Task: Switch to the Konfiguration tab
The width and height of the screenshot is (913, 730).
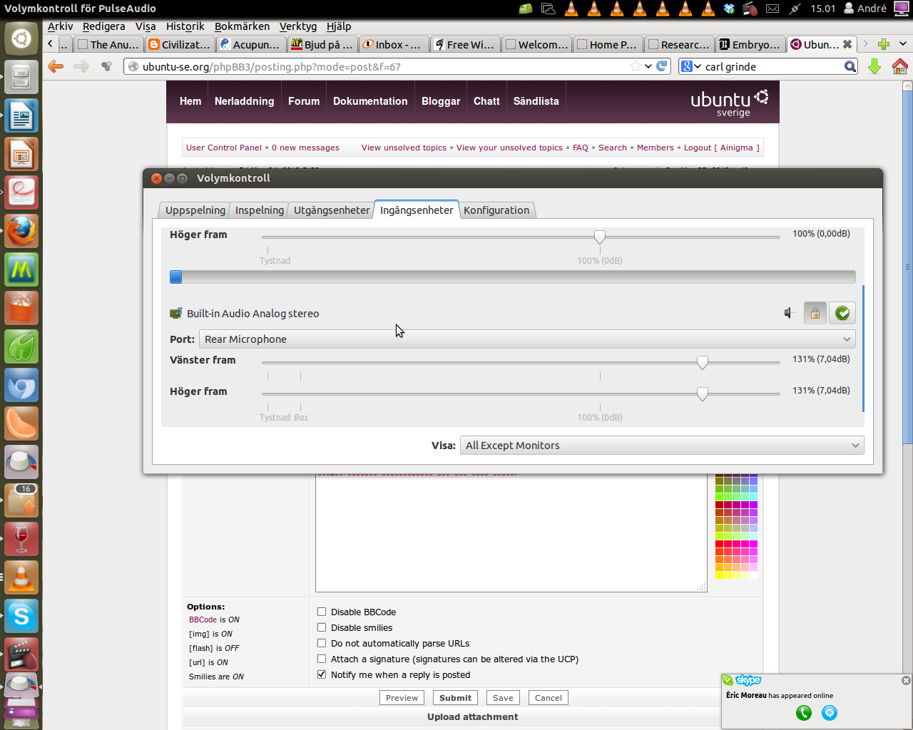Action: [496, 210]
